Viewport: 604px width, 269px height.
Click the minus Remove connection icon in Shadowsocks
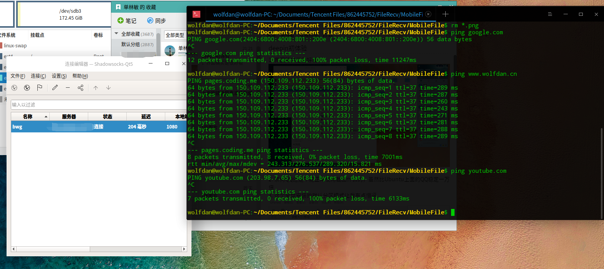click(x=68, y=88)
